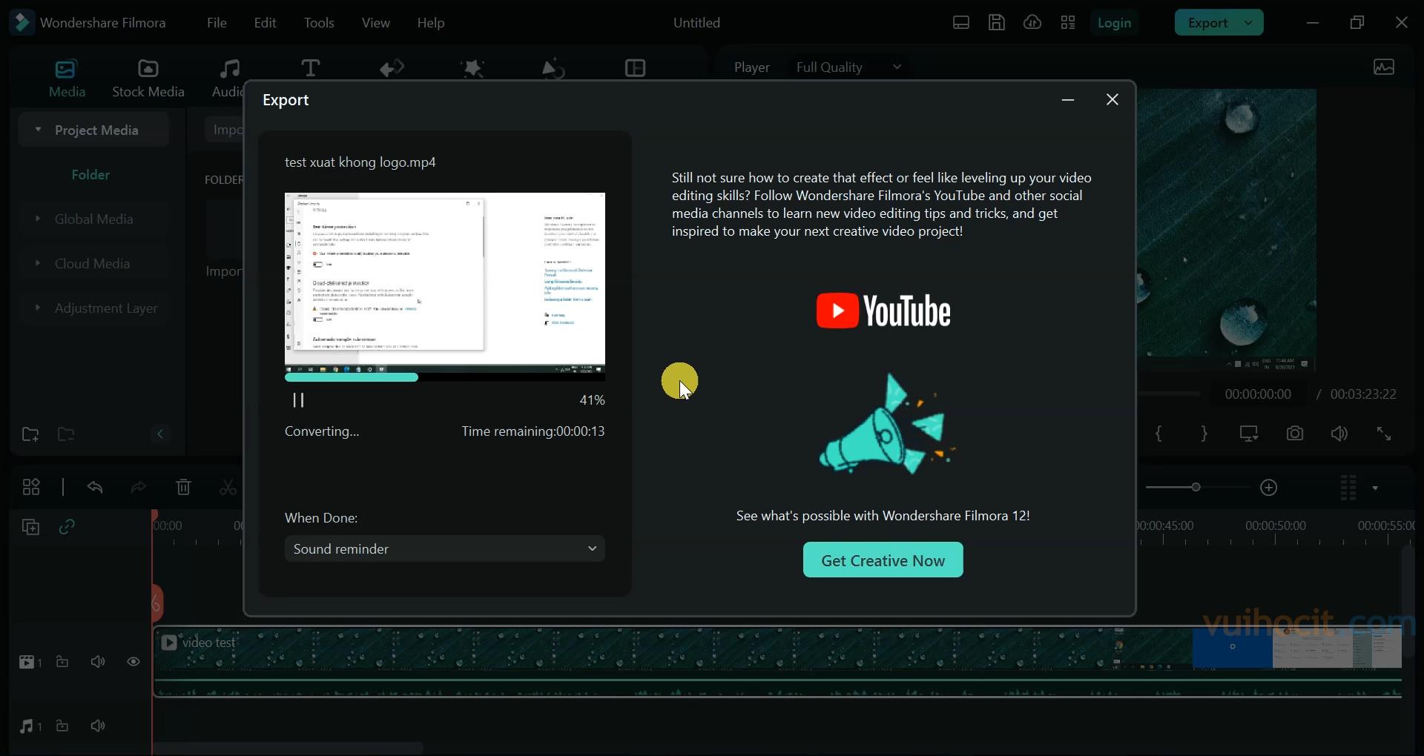The image size is (1424, 756).
Task: Click the export progress bar
Action: (x=445, y=377)
